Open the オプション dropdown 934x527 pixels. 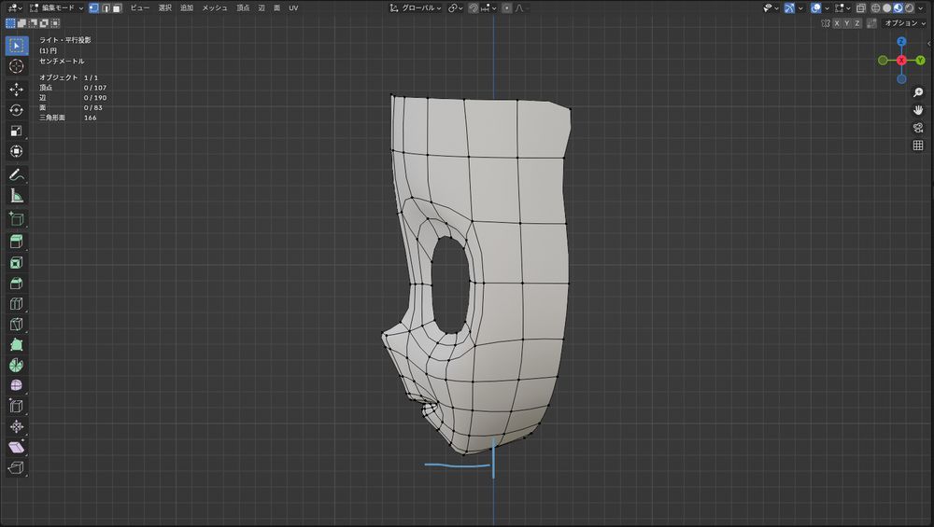click(905, 22)
